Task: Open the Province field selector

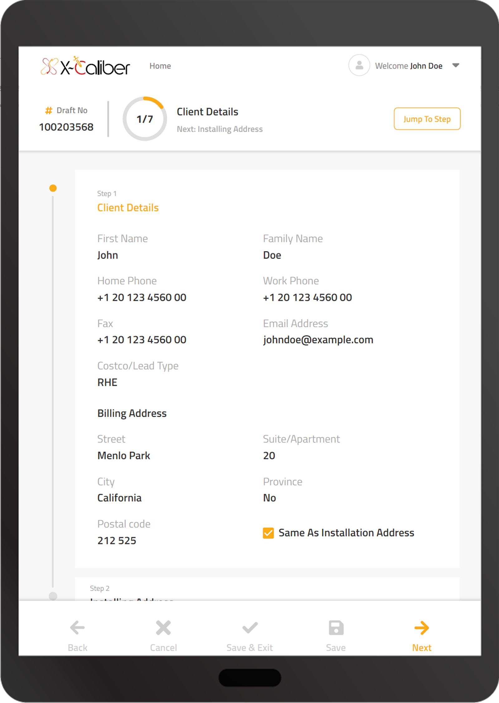Action: coord(269,498)
